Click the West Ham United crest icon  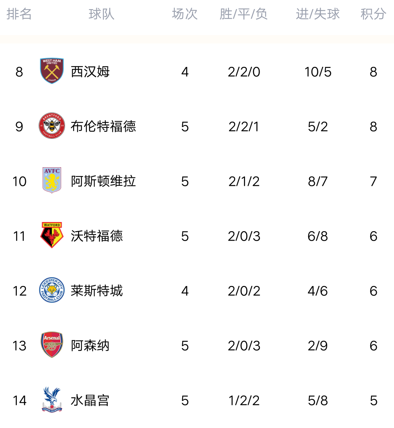52,71
